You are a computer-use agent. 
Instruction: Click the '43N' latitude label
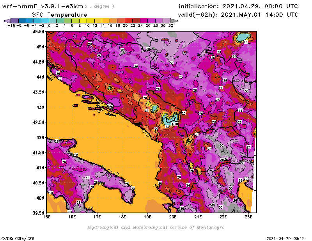(40, 107)
